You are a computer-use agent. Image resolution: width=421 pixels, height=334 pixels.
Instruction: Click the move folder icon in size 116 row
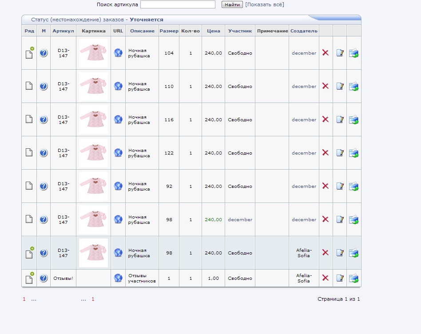[x=353, y=120]
